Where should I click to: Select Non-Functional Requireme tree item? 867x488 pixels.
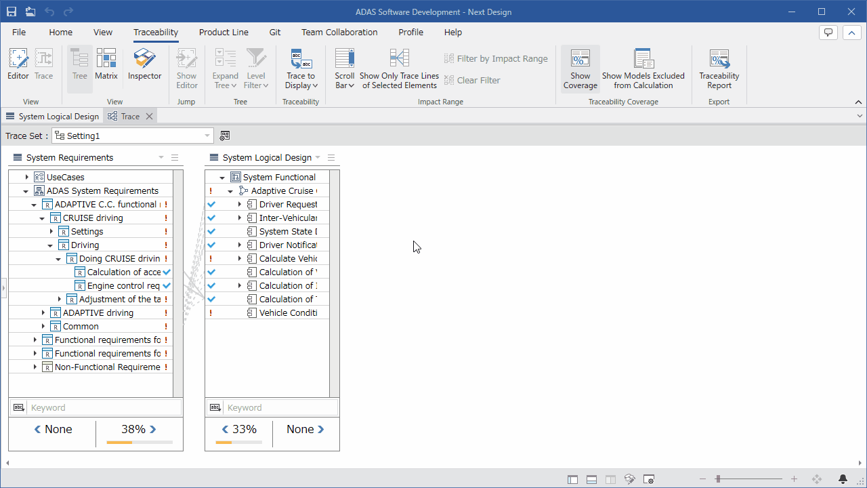point(108,367)
